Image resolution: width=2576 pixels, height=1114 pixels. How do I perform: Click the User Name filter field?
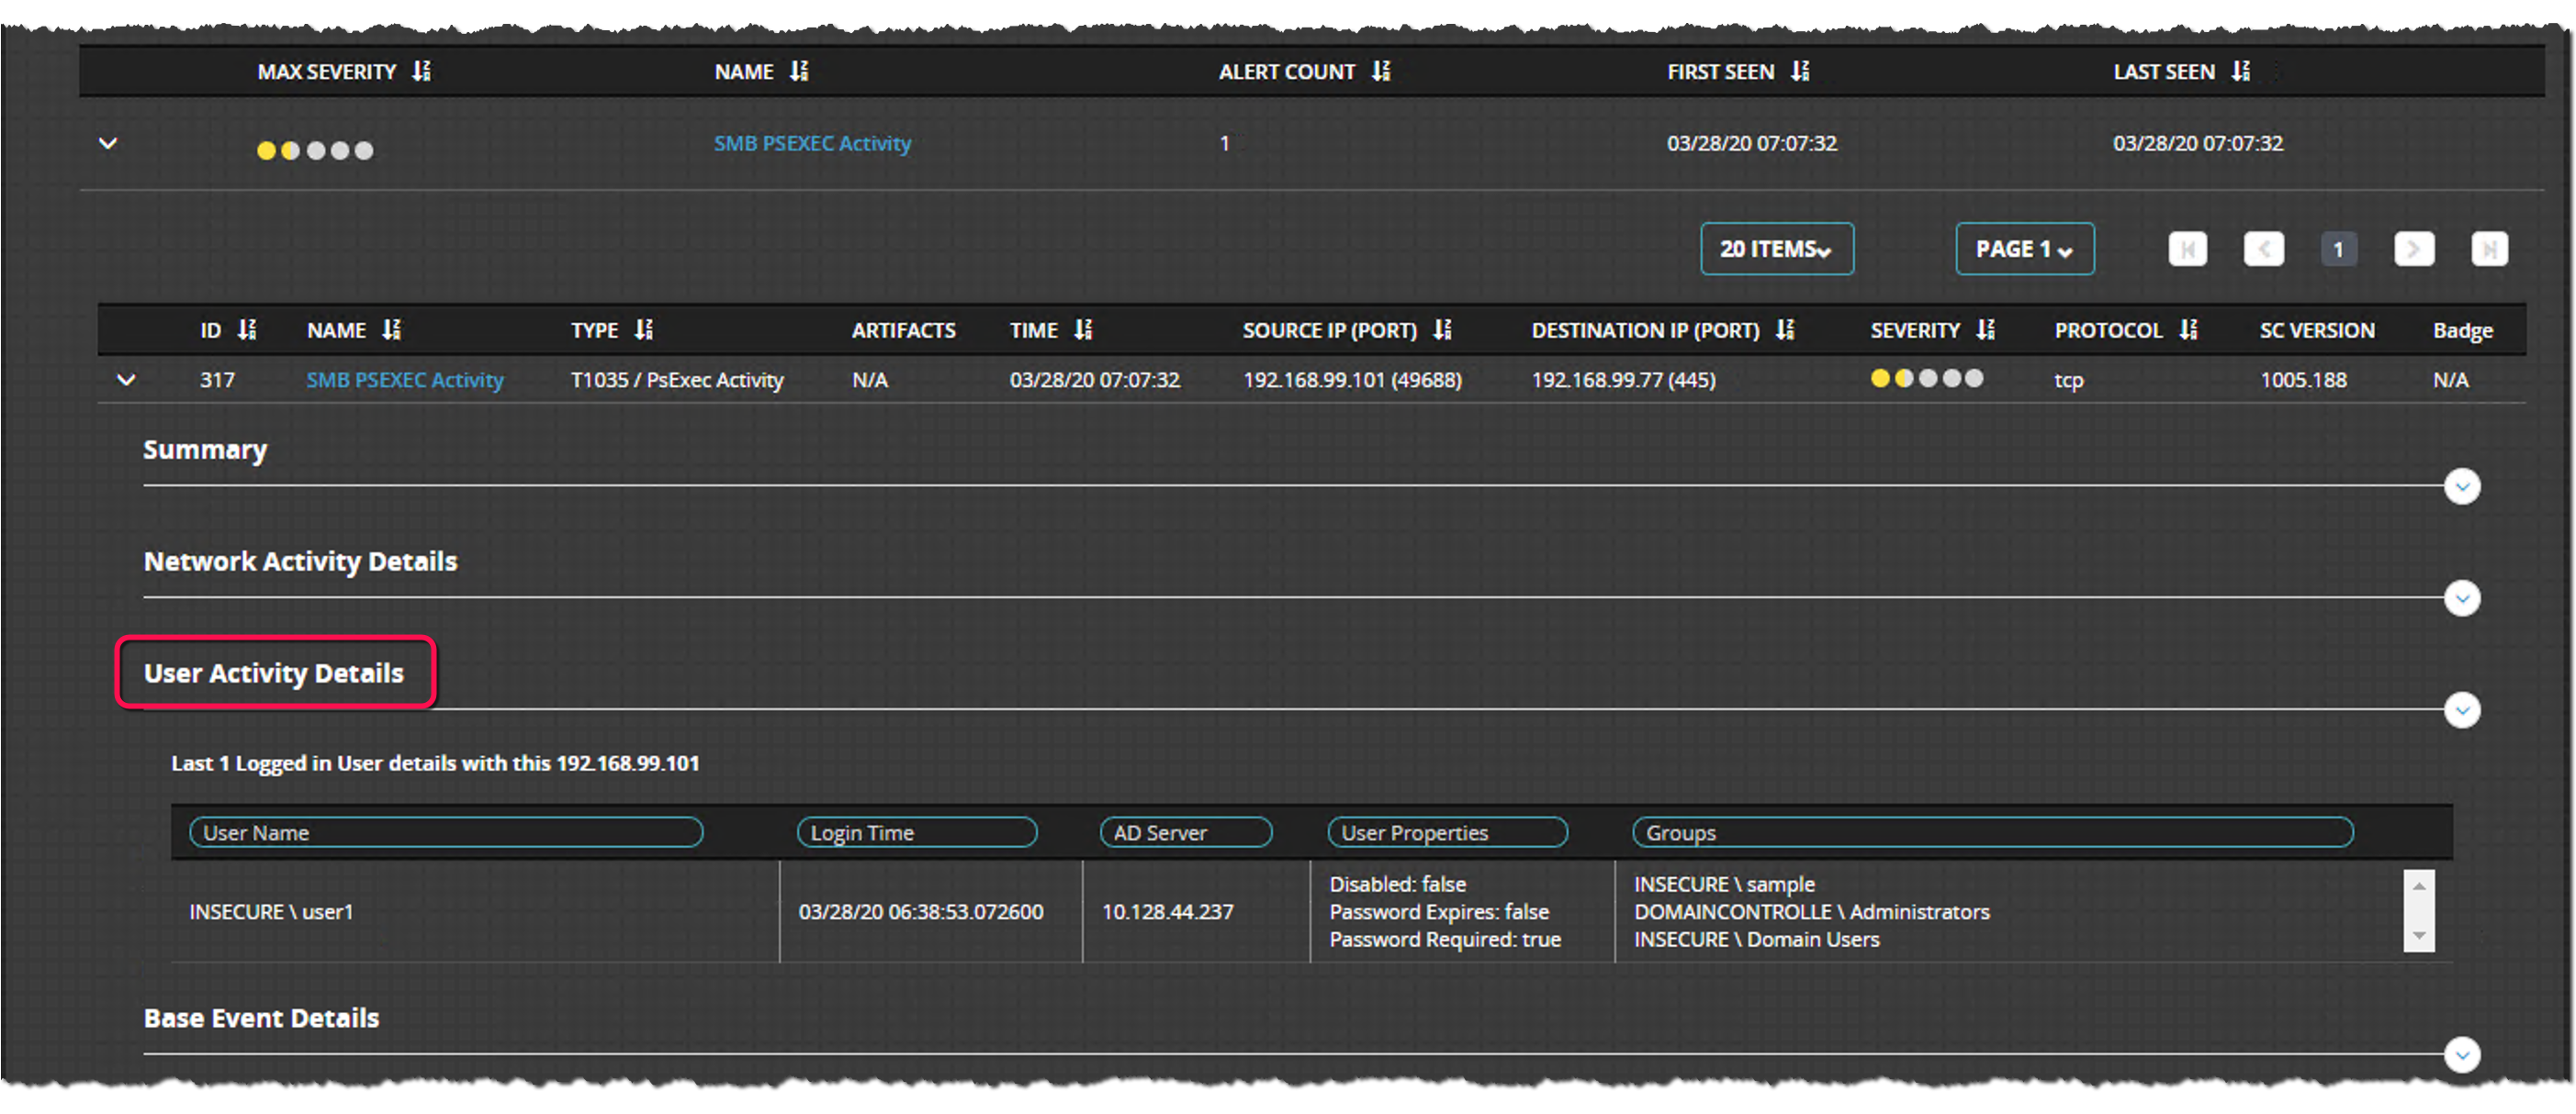coord(446,832)
